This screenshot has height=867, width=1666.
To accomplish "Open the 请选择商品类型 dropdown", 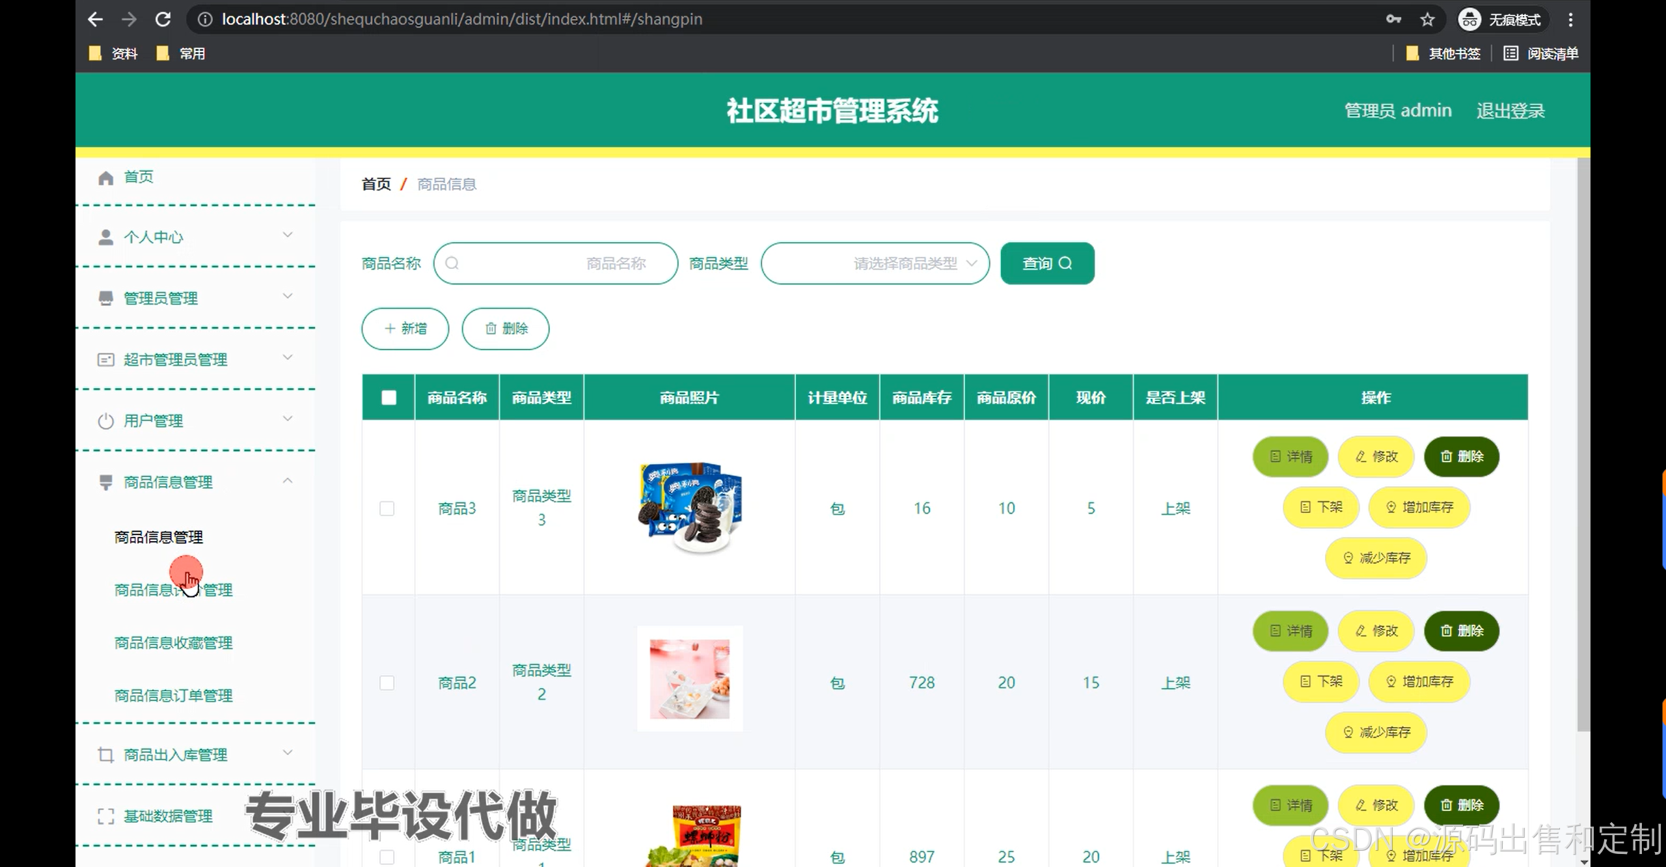I will point(875,264).
